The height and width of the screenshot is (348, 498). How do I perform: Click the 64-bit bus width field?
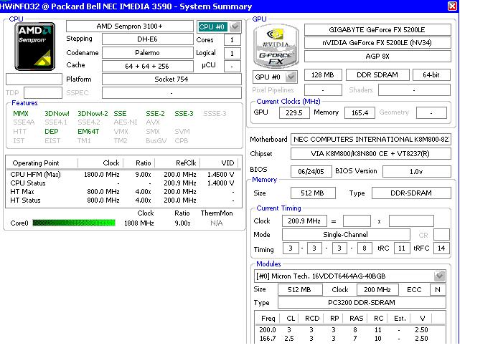[431, 74]
